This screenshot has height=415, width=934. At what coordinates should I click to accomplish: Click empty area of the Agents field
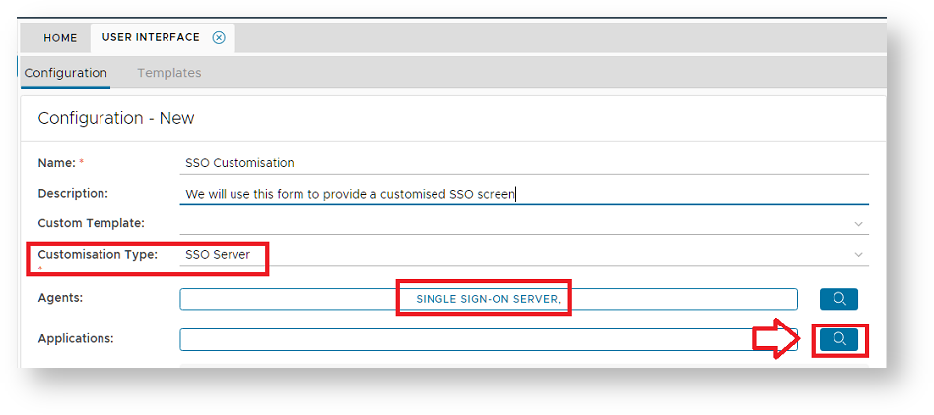pyautogui.click(x=286, y=299)
